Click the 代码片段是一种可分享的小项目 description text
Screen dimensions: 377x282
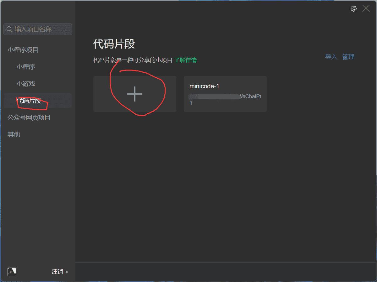[133, 60]
